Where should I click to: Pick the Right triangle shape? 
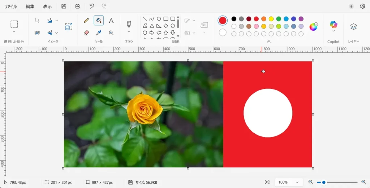pyautogui.click(x=159, y=26)
